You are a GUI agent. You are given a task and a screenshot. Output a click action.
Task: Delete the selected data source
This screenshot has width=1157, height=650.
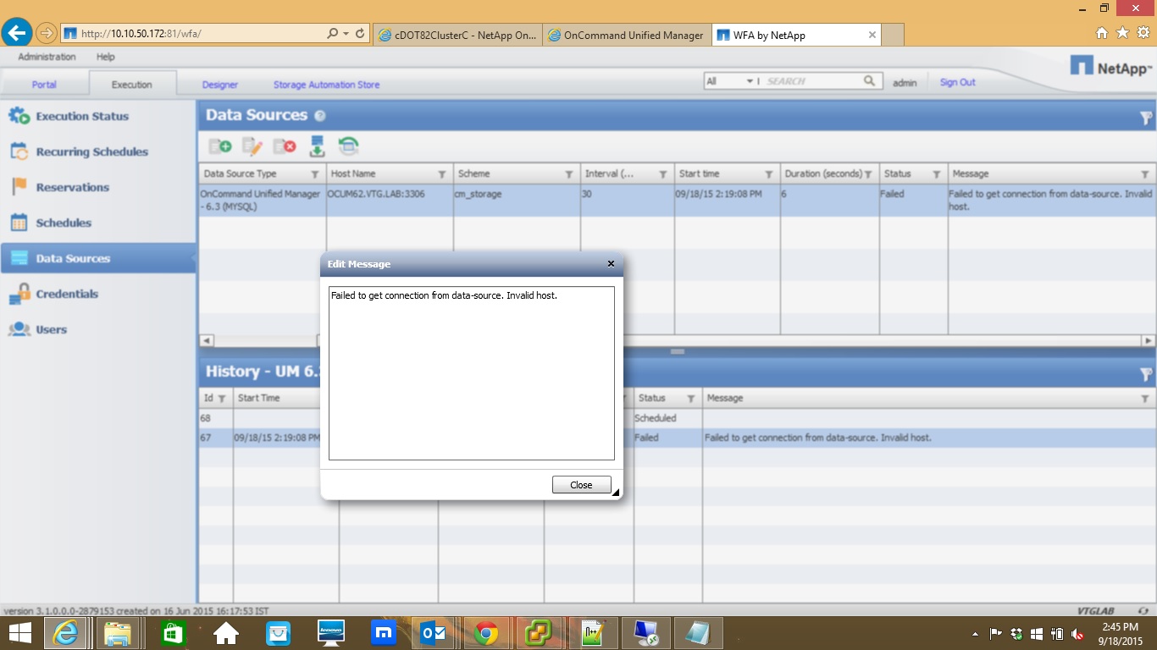tap(285, 146)
